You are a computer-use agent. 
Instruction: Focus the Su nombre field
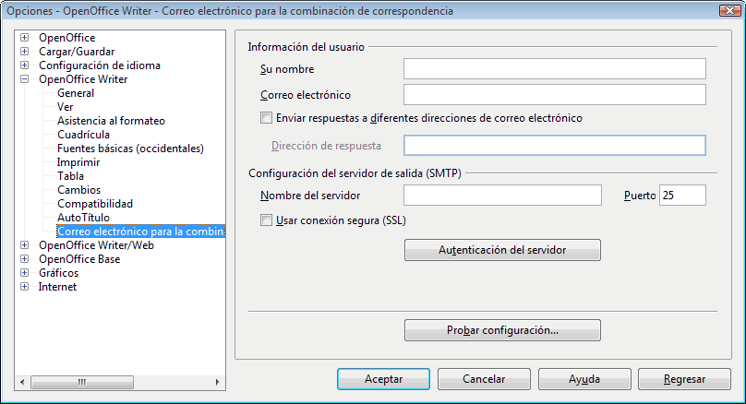point(555,69)
